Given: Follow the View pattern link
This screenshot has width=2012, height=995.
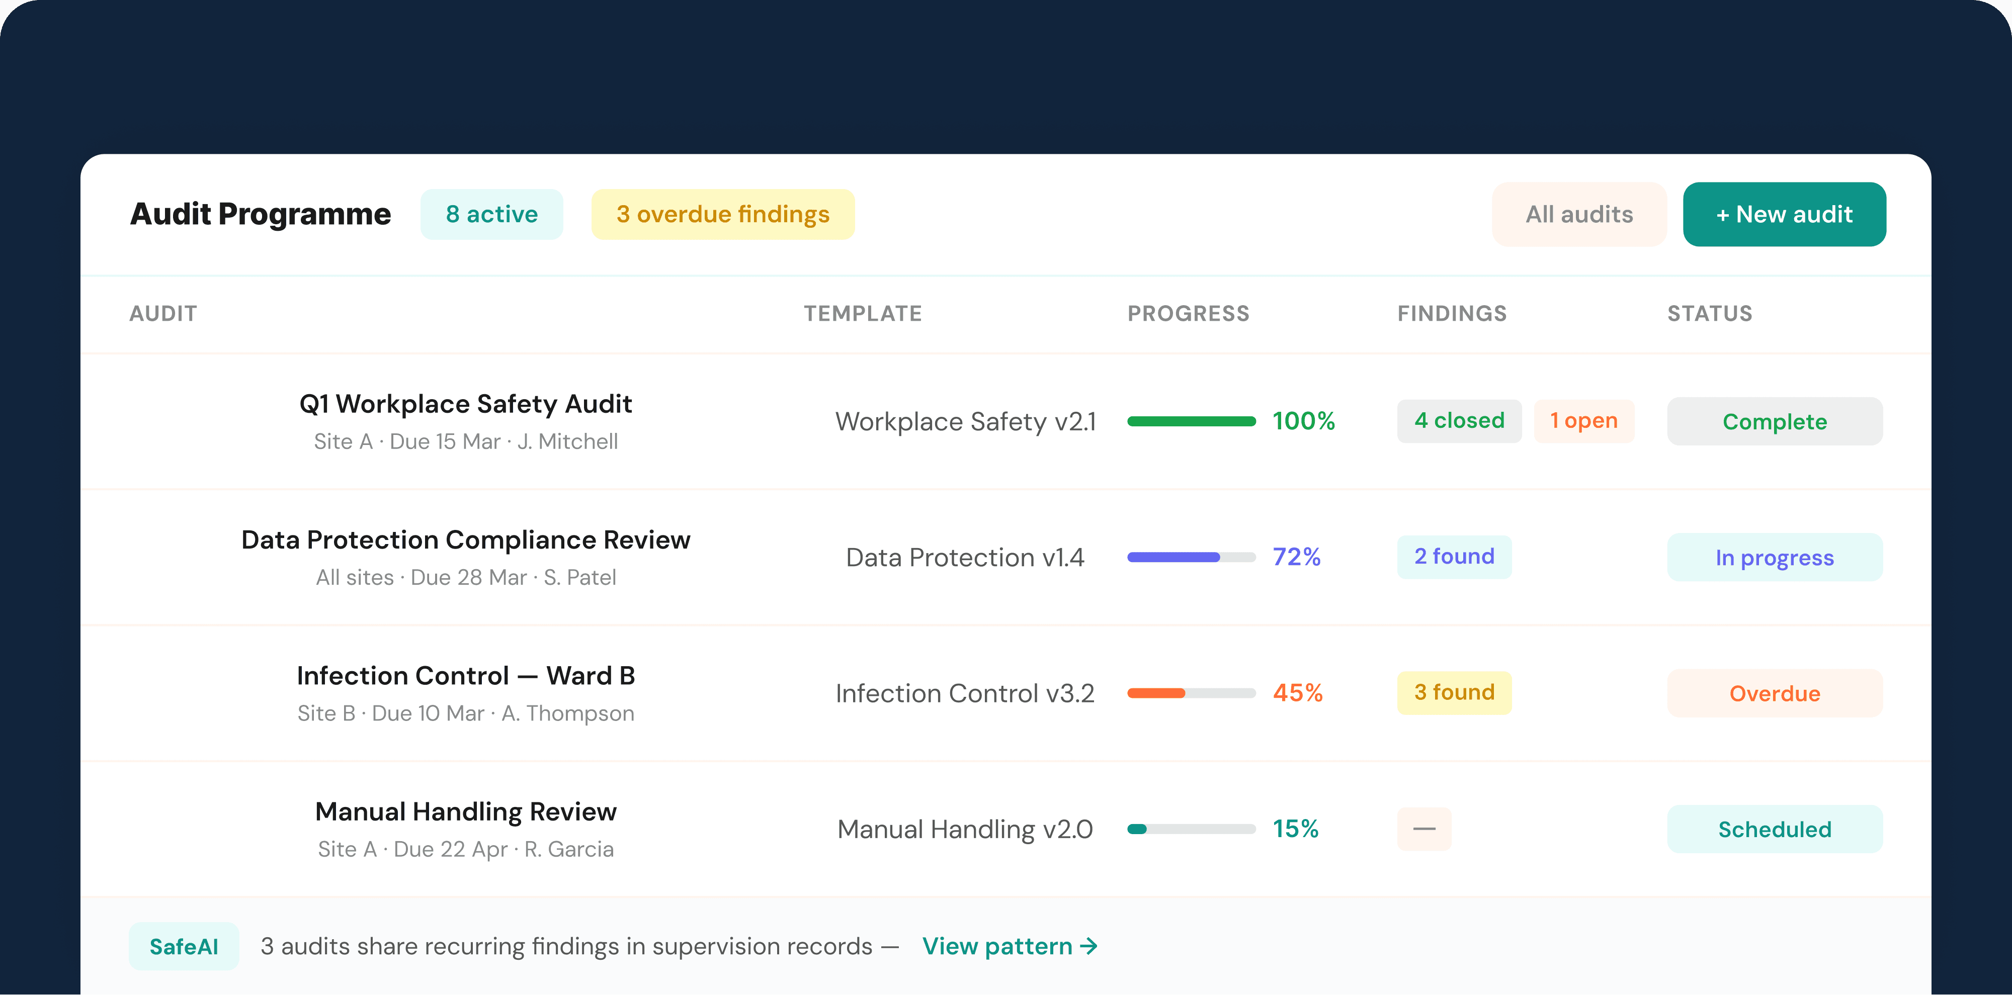Looking at the screenshot, I should 1009,946.
